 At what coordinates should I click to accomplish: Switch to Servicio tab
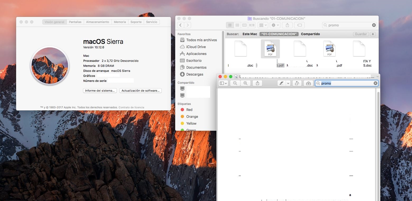coord(152,22)
